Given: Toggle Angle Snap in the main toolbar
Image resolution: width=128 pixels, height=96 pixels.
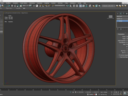Looking at the screenshot, I should tap(43, 6).
